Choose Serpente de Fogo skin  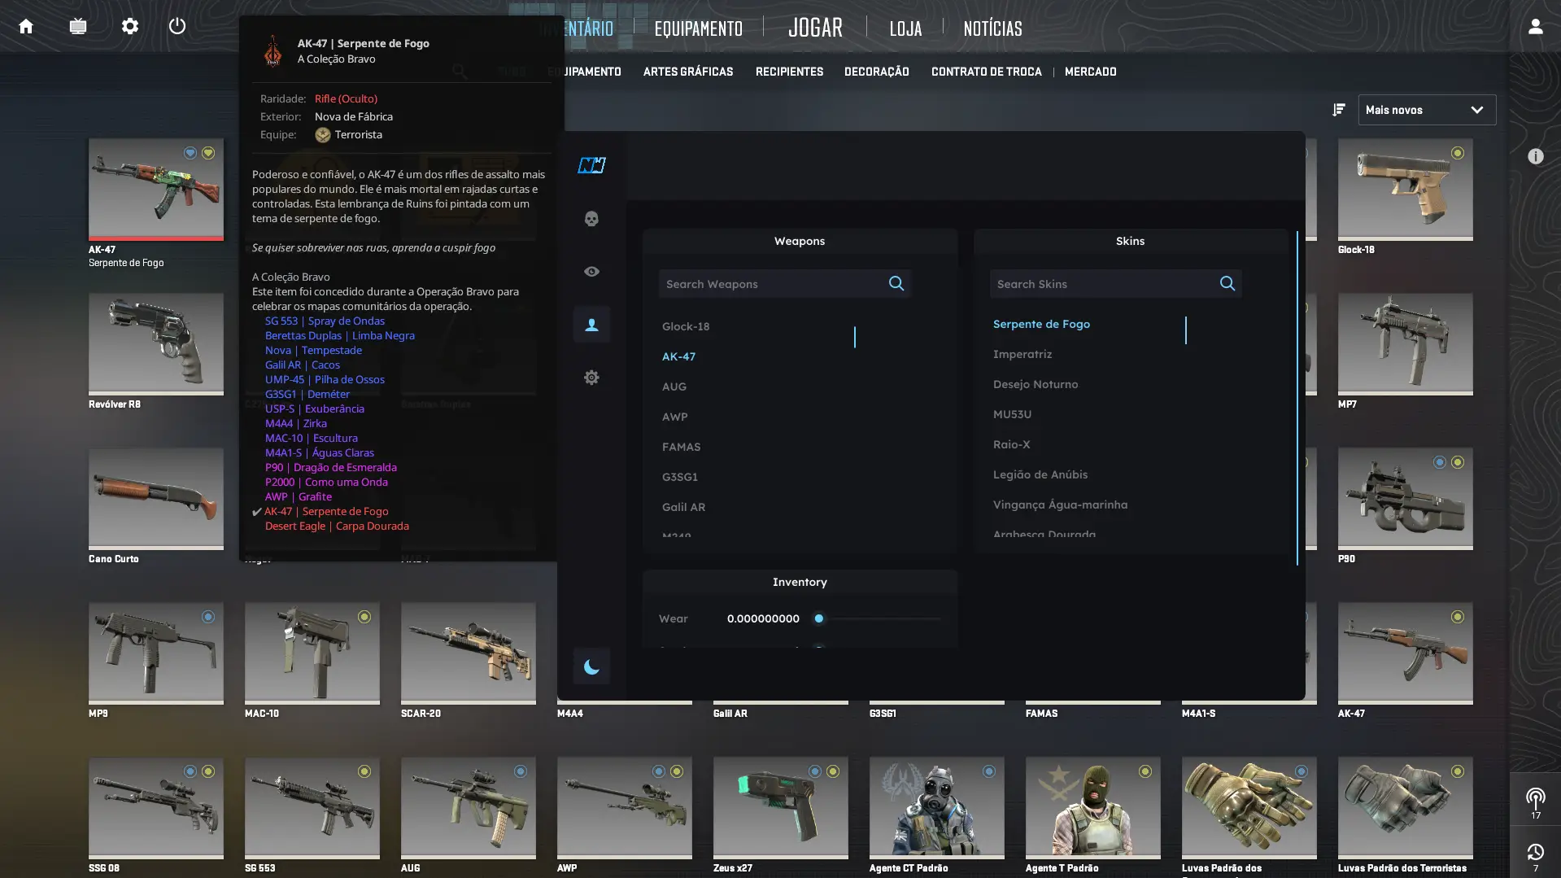point(1041,324)
